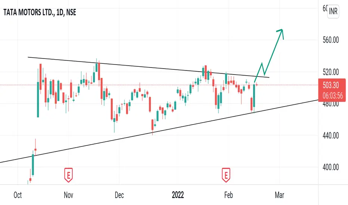Open the INR currency selector

pos(333,11)
